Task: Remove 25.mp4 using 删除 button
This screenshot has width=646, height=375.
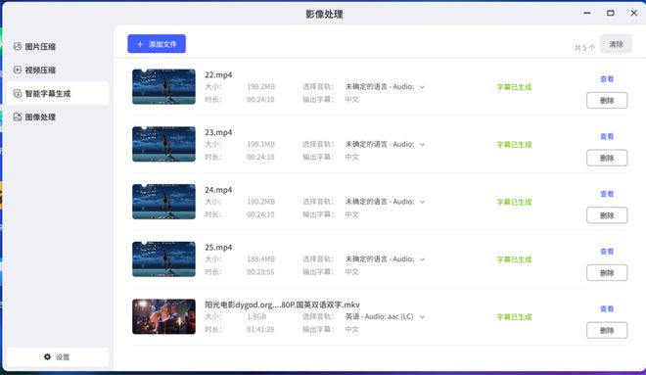Action: click(x=607, y=273)
